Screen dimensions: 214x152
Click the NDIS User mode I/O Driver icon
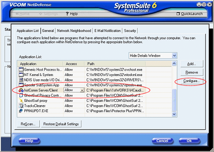click(x=21, y=80)
